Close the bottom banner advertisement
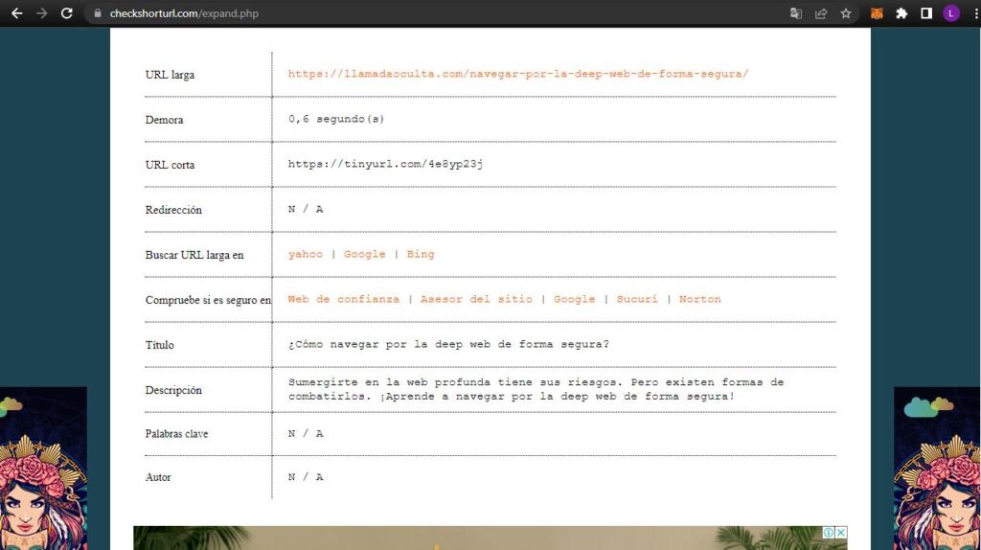Image resolution: width=981 pixels, height=550 pixels. coord(841,532)
